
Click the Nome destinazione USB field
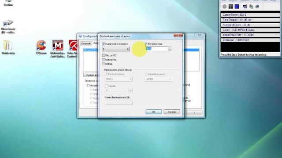click(x=119, y=102)
